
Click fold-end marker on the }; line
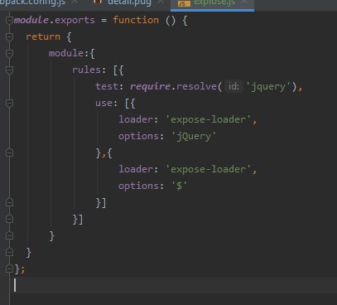pyautogui.click(x=9, y=269)
